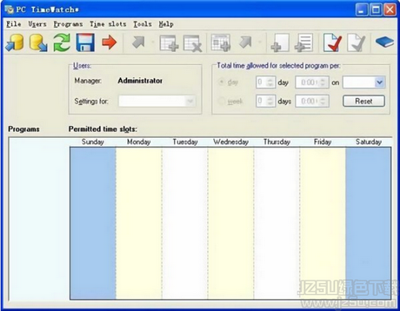Open the File menu
The image size is (400, 311).
(x=14, y=24)
